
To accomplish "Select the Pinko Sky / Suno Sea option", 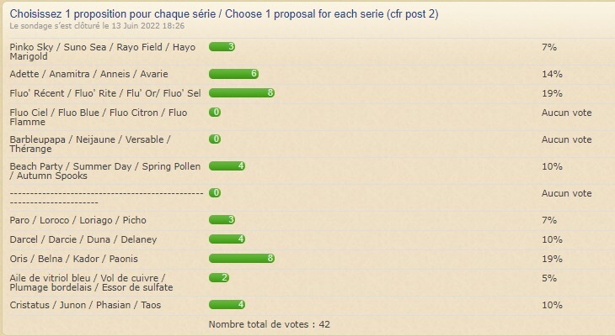I will [103, 51].
